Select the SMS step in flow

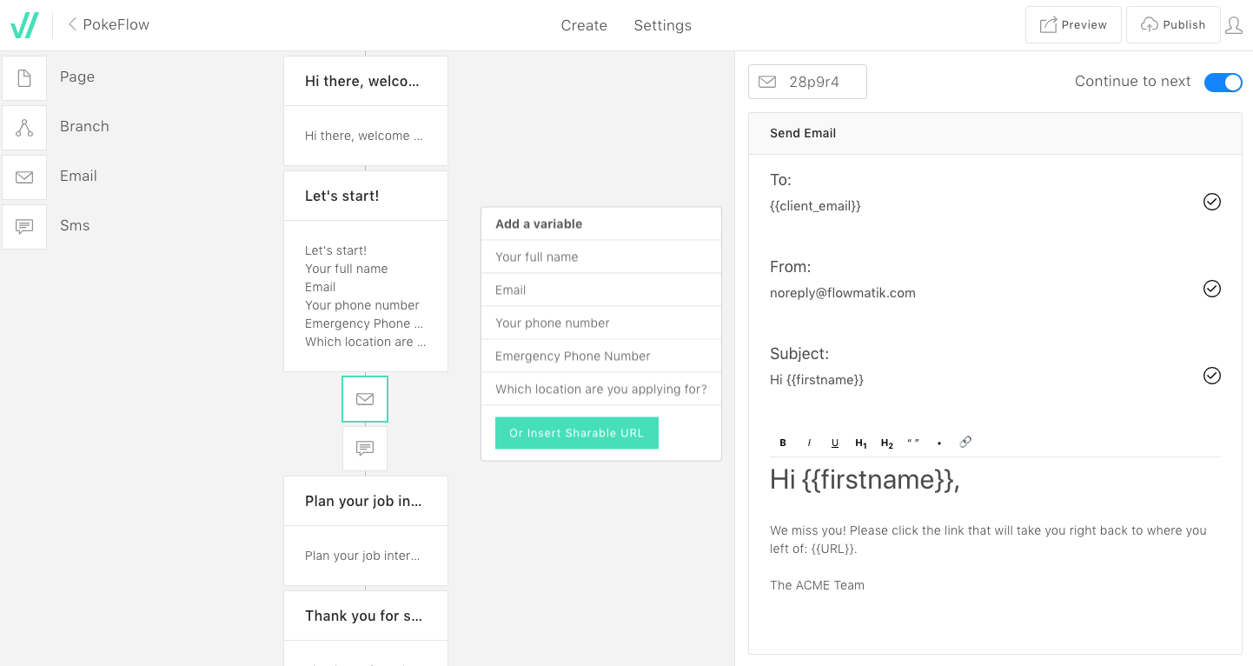point(365,449)
